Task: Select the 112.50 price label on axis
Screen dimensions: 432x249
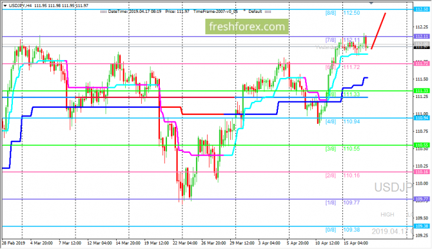Action: [422, 10]
